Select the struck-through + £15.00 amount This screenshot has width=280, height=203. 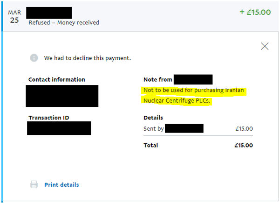click(x=255, y=12)
